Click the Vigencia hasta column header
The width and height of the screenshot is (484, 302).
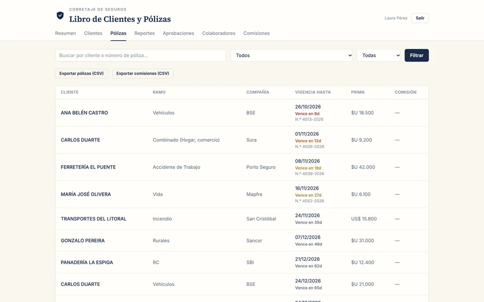(x=313, y=92)
